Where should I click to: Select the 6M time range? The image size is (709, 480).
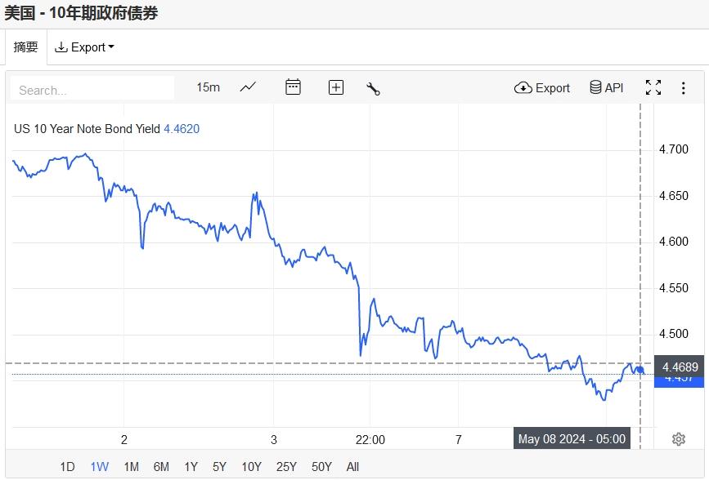click(161, 467)
